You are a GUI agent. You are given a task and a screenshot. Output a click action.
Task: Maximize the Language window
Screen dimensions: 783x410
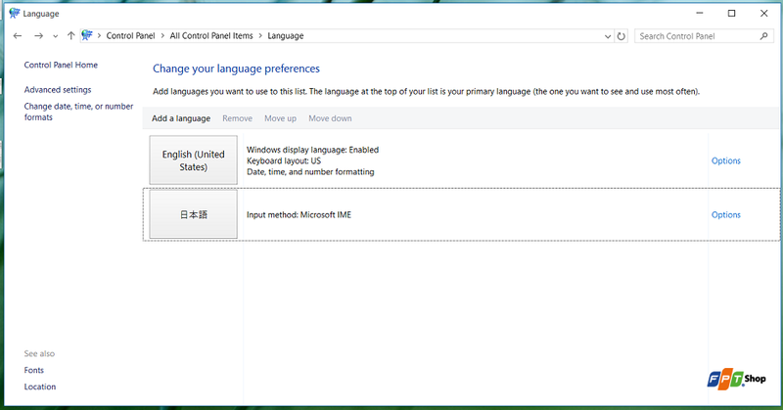tap(731, 14)
